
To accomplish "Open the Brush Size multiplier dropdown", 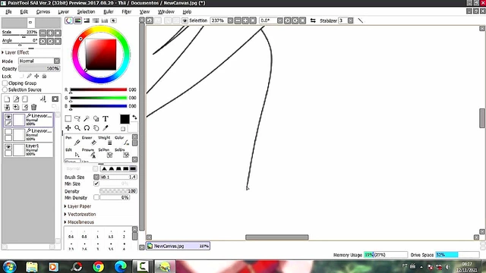I will (96, 177).
